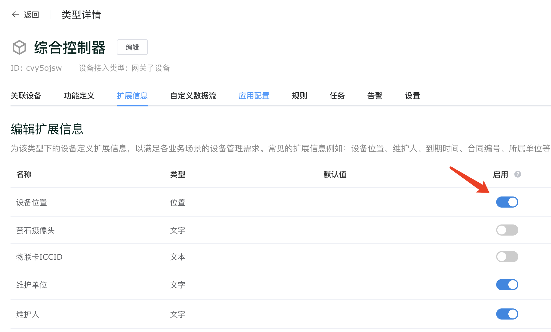Switch to the 规则 tab
This screenshot has width=551, height=332.
pyautogui.click(x=300, y=96)
